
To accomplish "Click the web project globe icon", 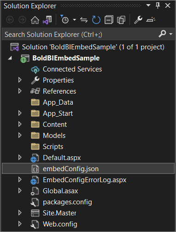I will click(25, 59).
